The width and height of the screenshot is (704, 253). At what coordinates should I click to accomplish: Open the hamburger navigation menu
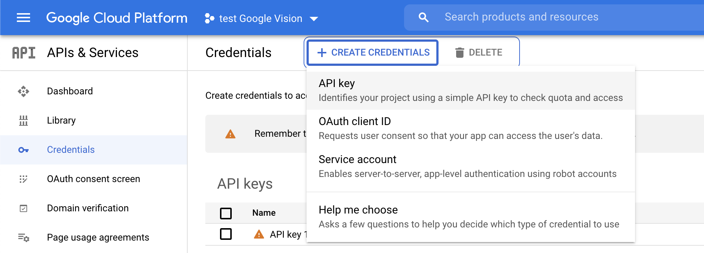coord(23,18)
